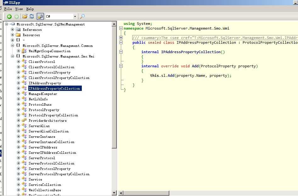The height and width of the screenshot is (196, 298).
Task: Click the WmiCollectionBase class icon
Action: [x=24, y=190]
